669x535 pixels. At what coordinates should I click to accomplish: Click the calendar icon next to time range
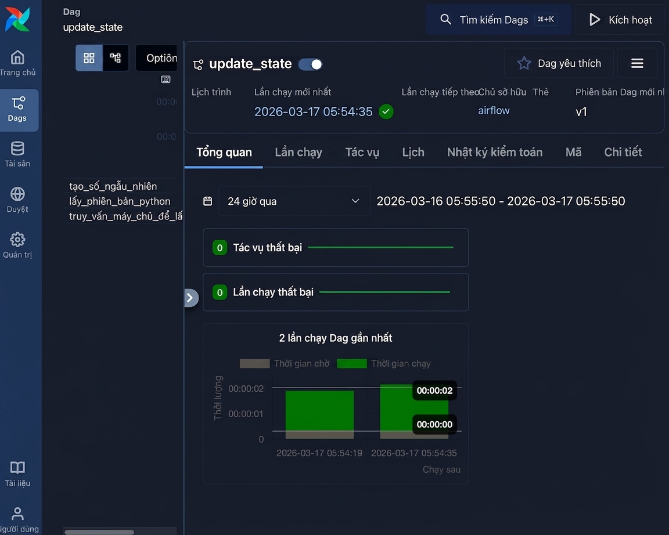pyautogui.click(x=207, y=201)
